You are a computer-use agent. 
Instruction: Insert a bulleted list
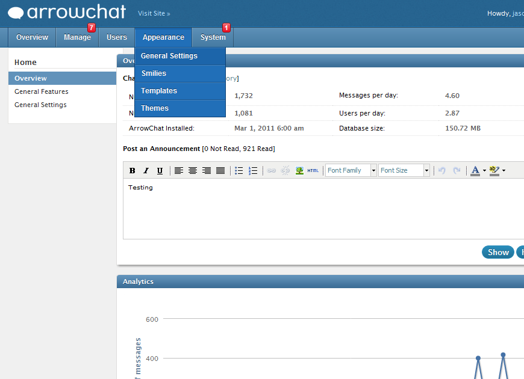[239, 171]
